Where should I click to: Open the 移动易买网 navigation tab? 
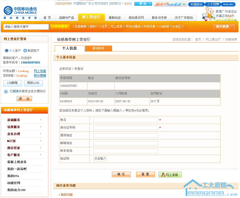coord(136,18)
